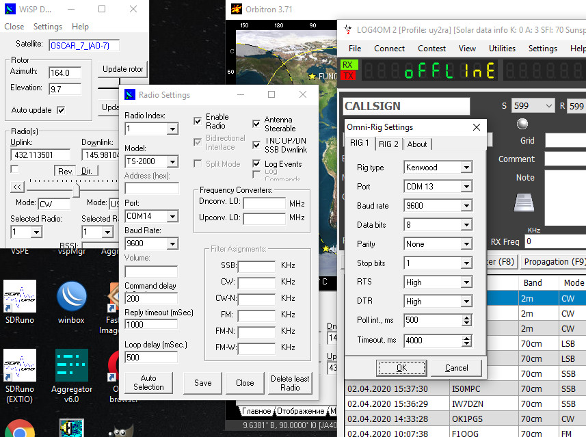The height and width of the screenshot is (437, 586).
Task: Launch the winbox desktop icon
Action: (71, 302)
